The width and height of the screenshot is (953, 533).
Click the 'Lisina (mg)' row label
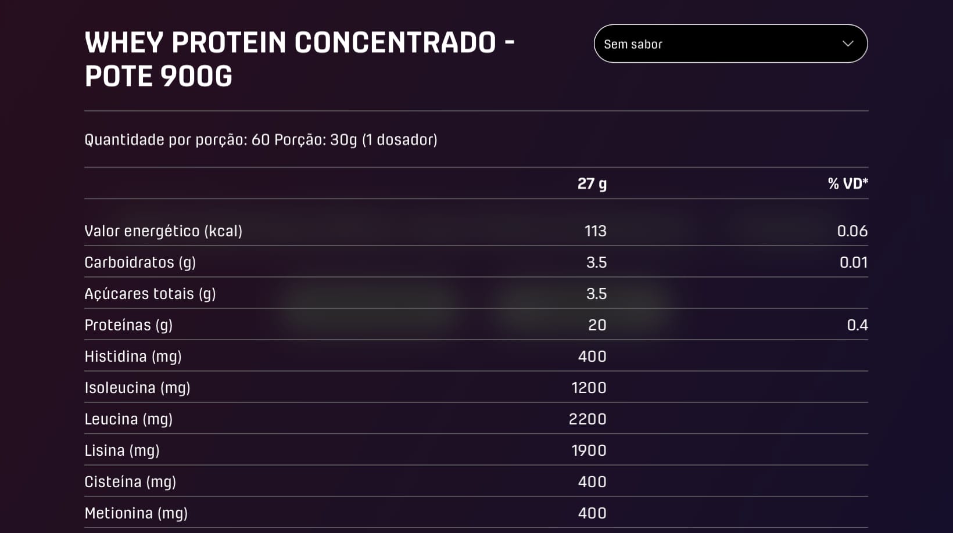coord(122,451)
